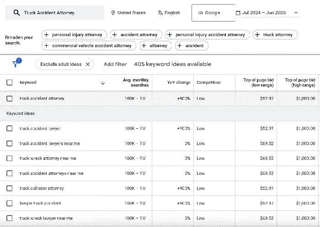320x227 pixels.
Task: Click the Add filter button
Action: coord(115,64)
